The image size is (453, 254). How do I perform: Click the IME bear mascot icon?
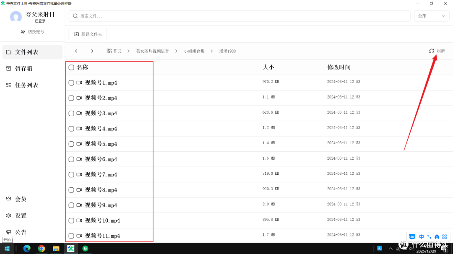tap(412, 237)
